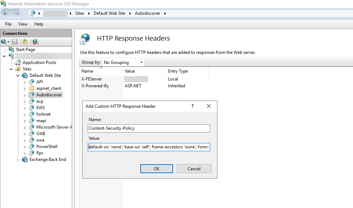Select the Application Pools node

coord(39,63)
